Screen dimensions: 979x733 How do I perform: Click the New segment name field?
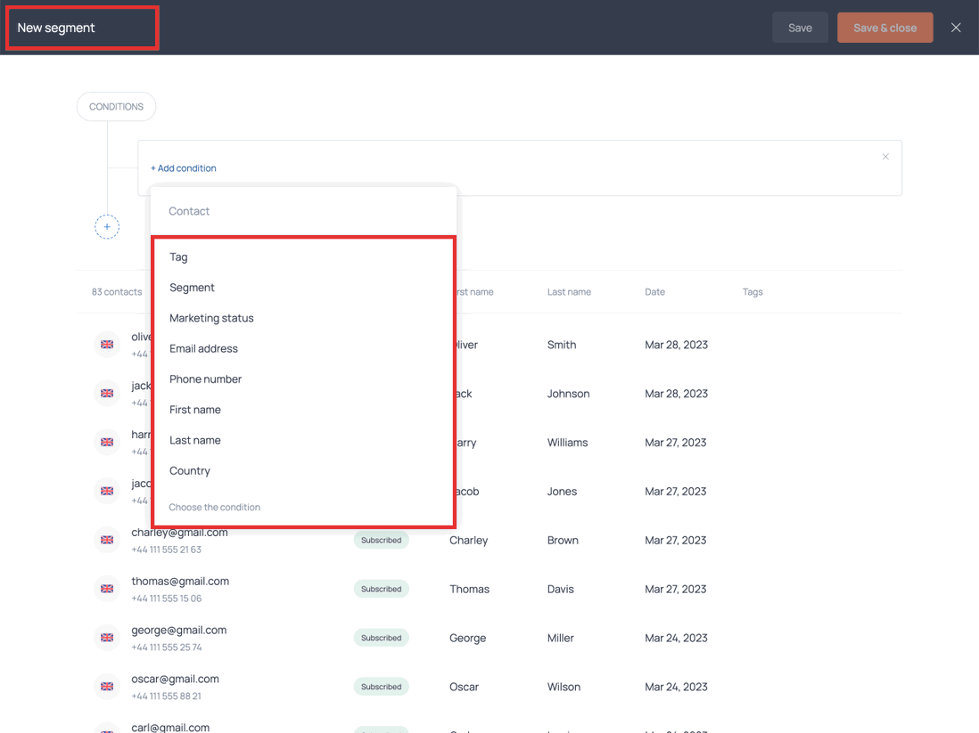(x=82, y=28)
